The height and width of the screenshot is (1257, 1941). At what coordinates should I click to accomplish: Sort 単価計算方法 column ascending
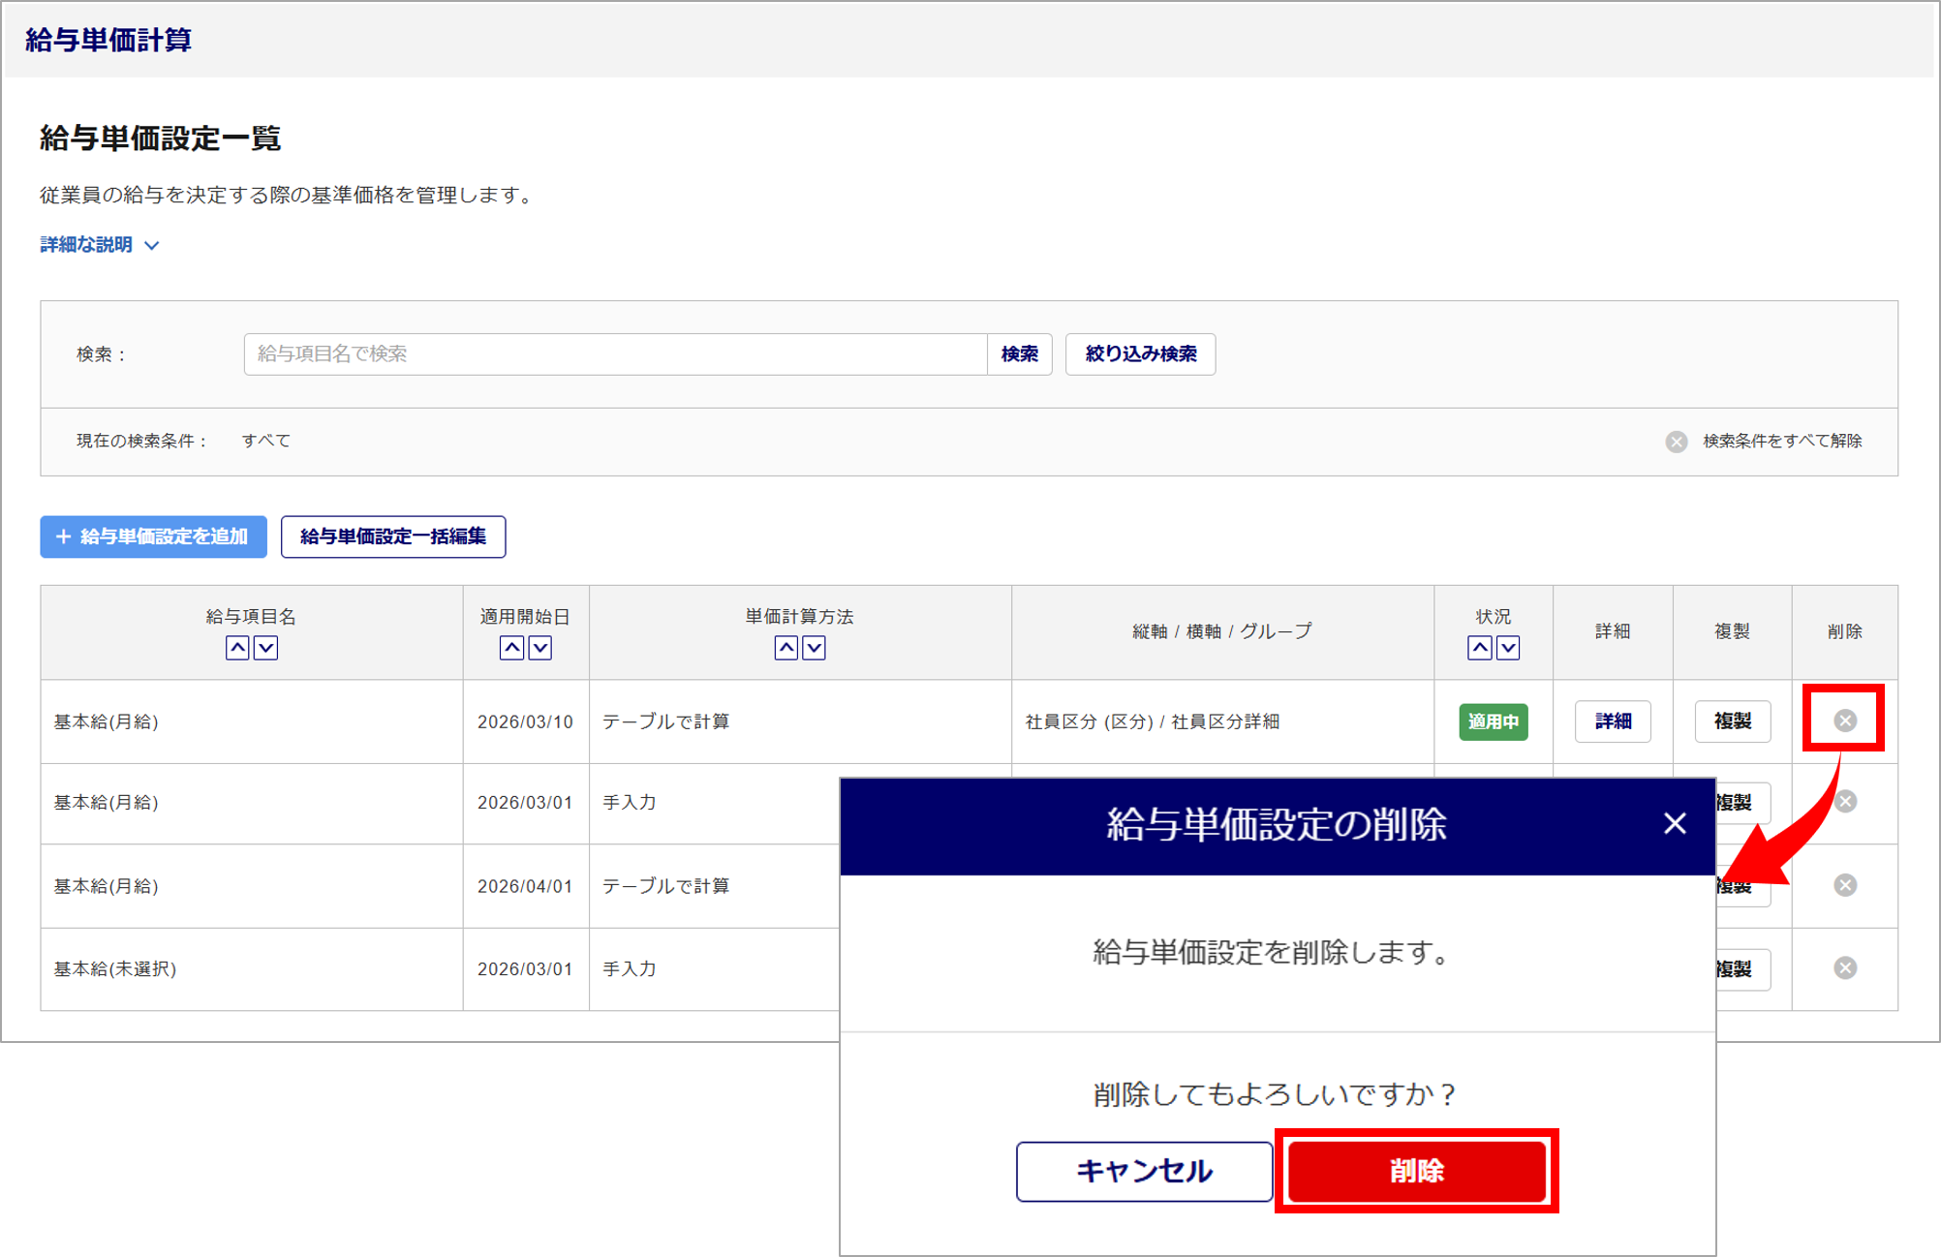point(786,648)
